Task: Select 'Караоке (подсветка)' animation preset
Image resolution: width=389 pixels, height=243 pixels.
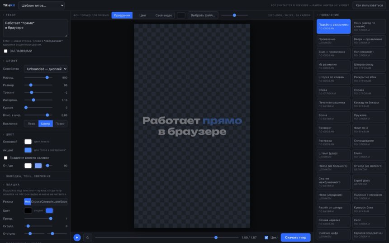Action: (x=369, y=234)
